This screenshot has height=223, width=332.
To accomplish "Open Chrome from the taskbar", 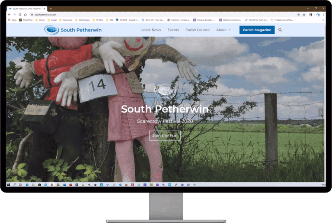I will [x=52, y=185].
